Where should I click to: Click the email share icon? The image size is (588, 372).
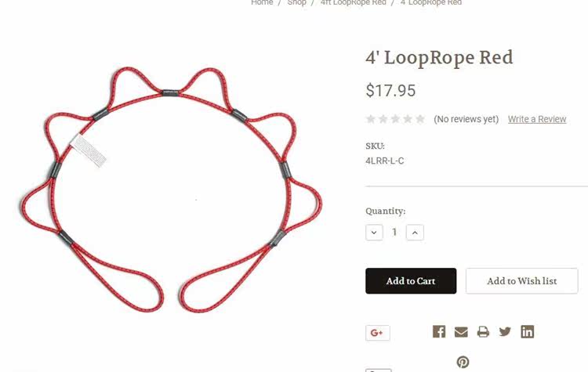click(x=461, y=332)
